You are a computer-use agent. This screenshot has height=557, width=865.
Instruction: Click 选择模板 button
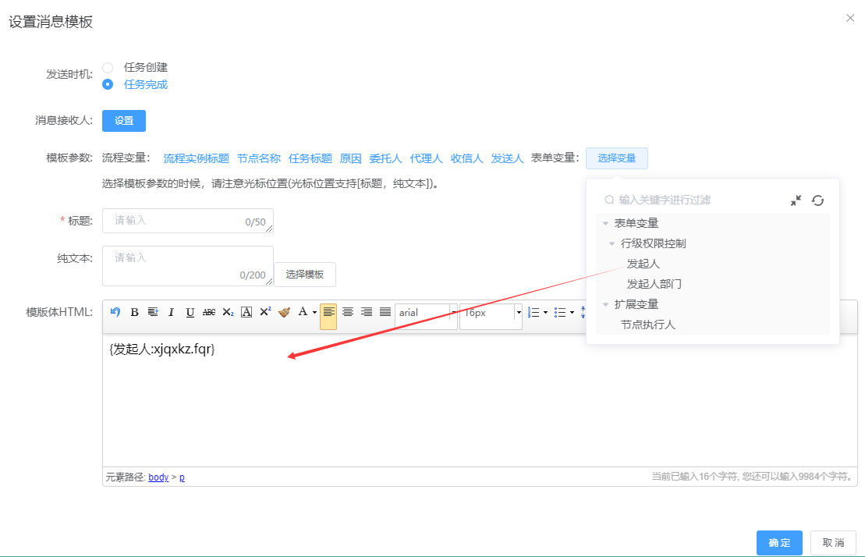tap(304, 275)
